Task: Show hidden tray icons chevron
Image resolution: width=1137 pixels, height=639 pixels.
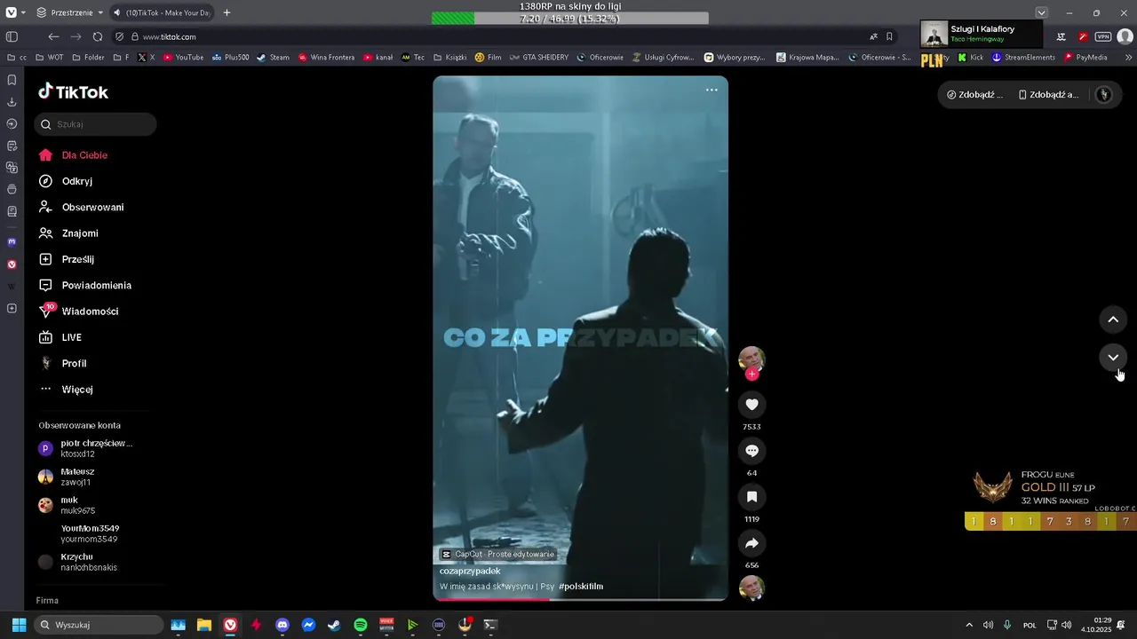Action: click(968, 625)
